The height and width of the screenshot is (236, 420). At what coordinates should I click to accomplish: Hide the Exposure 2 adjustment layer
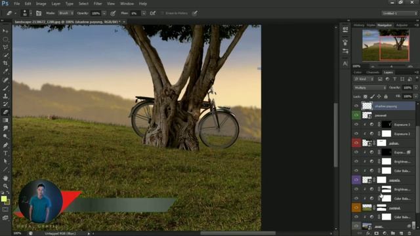pyautogui.click(x=356, y=134)
